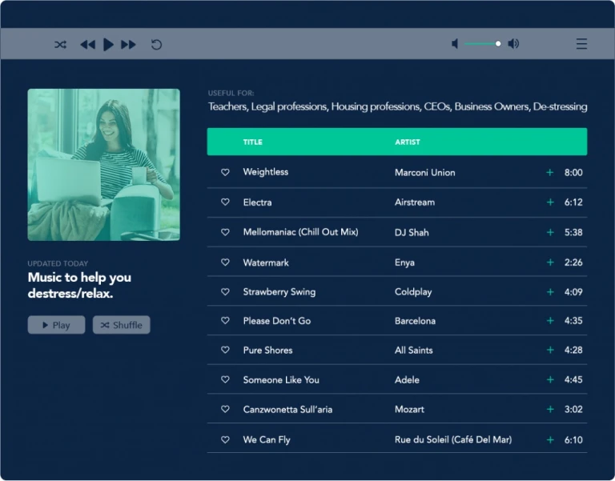Adjust the volume slider knob
Screen dimensions: 615x481
498,43
